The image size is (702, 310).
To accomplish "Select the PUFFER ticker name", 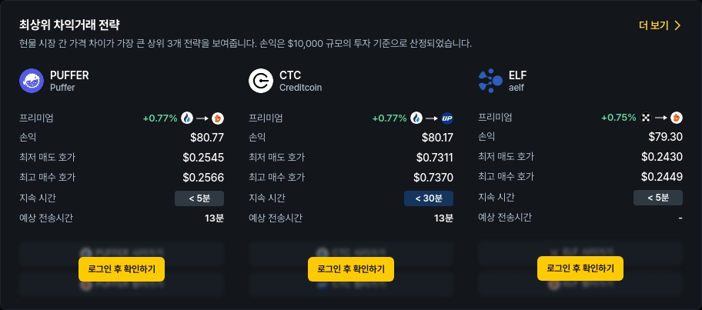I will tap(69, 75).
